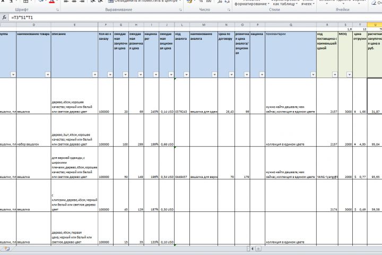Select the 245% markup cell
This screenshot has height=255, width=382.
click(x=152, y=96)
